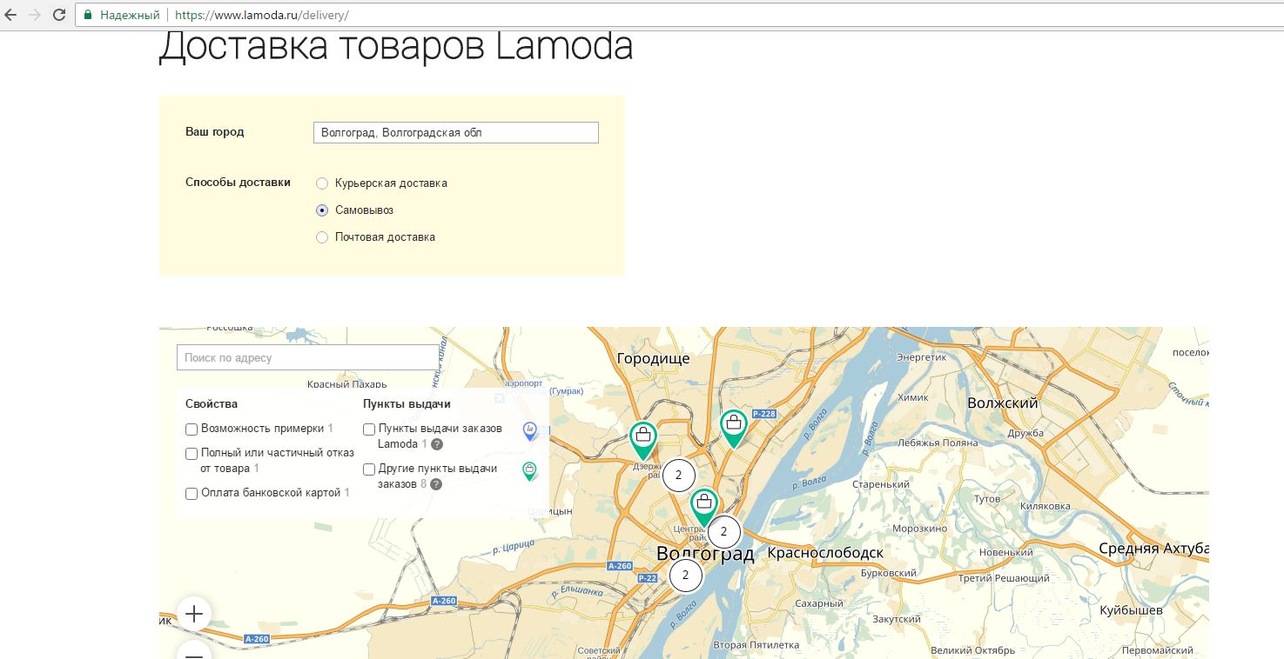Select the Курьерская доставка delivery option

[322, 183]
